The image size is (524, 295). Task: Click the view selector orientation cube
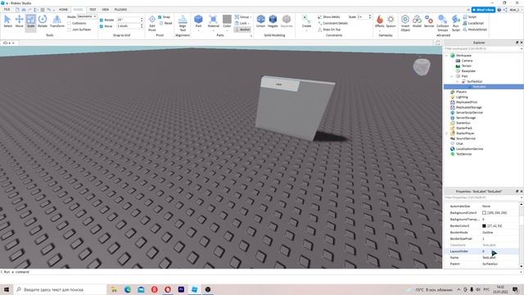coord(422,66)
